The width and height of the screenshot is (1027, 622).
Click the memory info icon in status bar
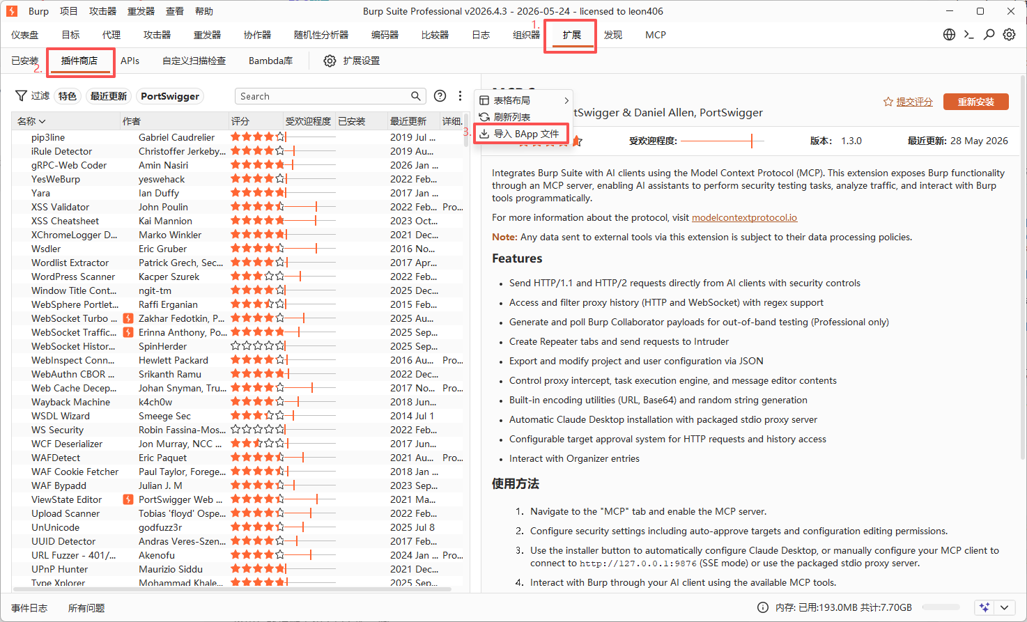(x=763, y=607)
